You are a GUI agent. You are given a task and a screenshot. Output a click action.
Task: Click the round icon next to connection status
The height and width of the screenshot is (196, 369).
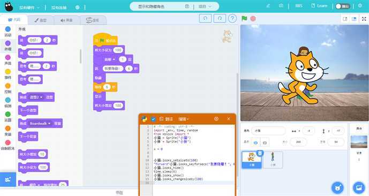[x=77, y=7]
